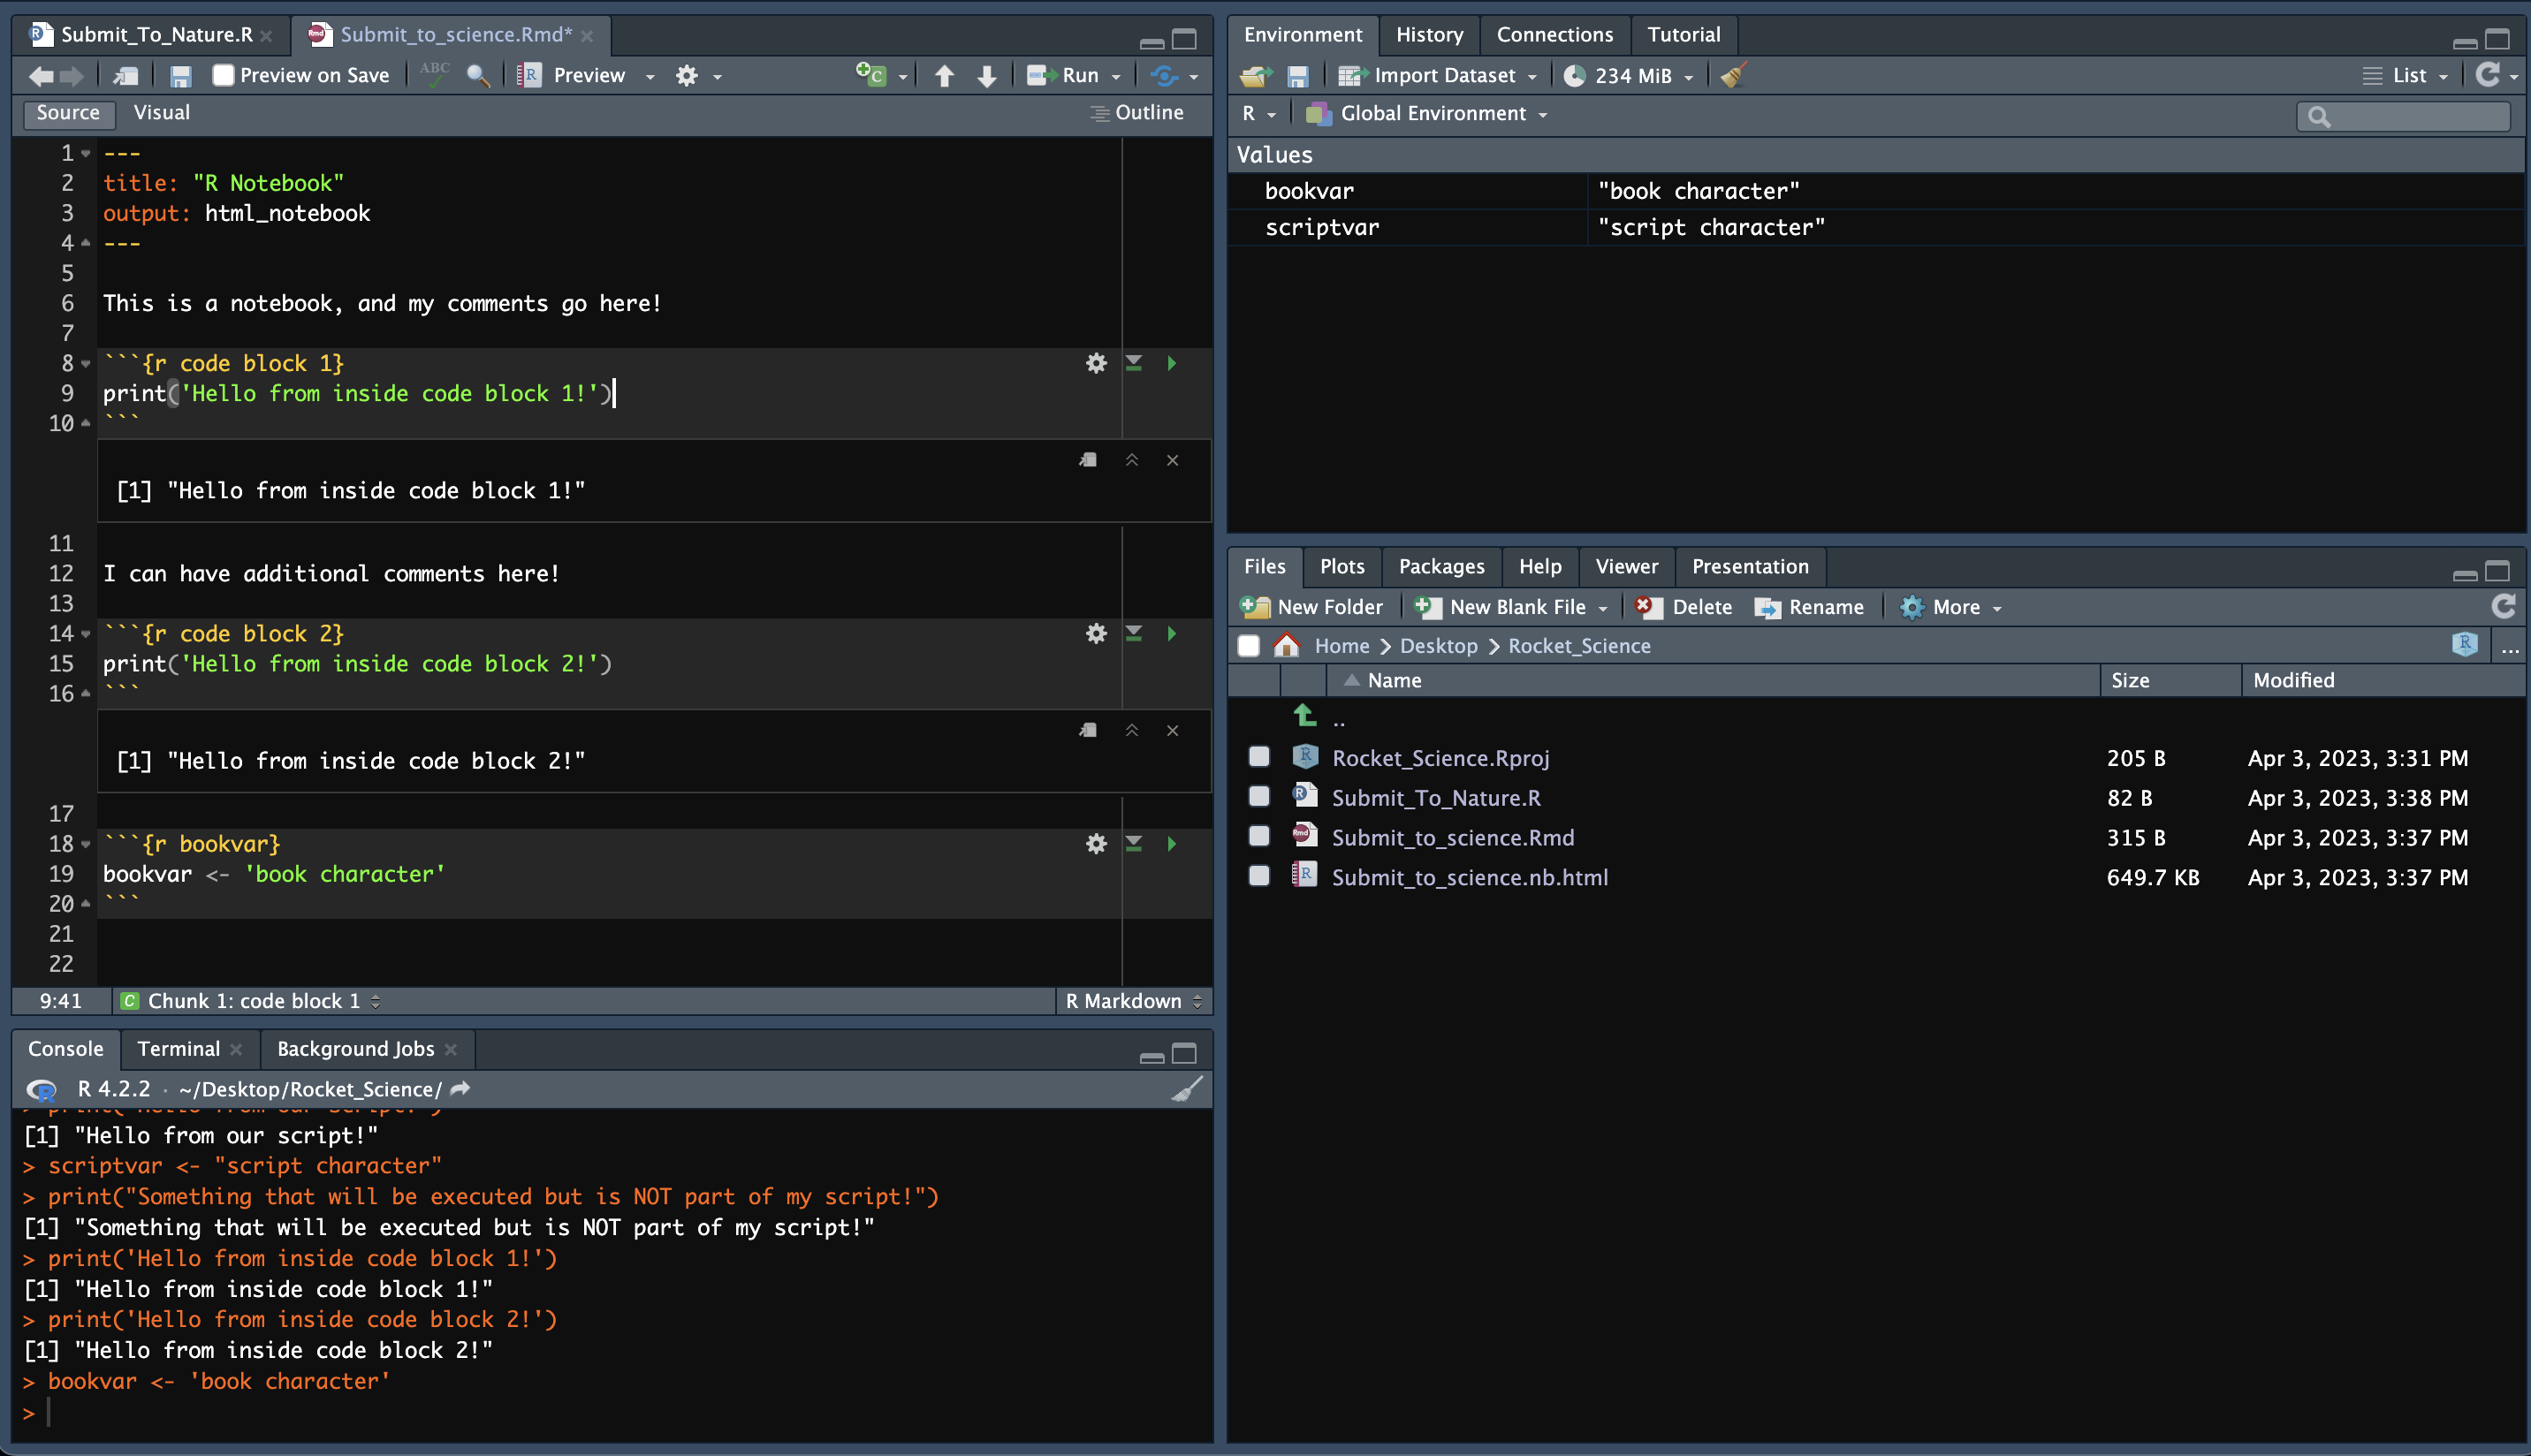Open chunk navigator Chunk 1: code block 1

[251, 1001]
